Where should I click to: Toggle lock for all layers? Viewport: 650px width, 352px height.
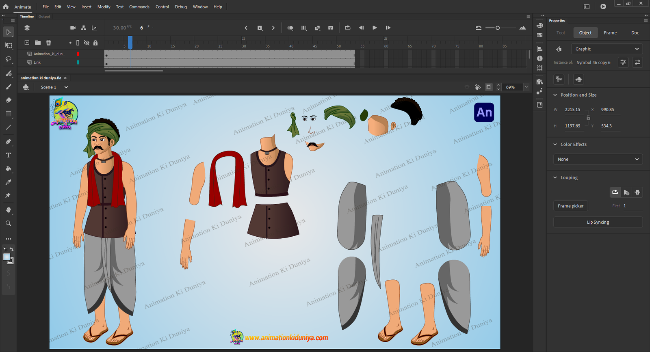95,43
